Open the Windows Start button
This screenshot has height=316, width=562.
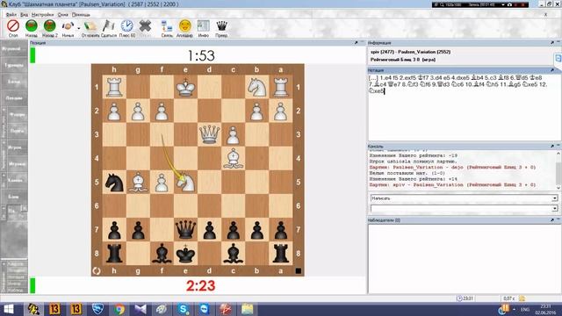click(8, 309)
